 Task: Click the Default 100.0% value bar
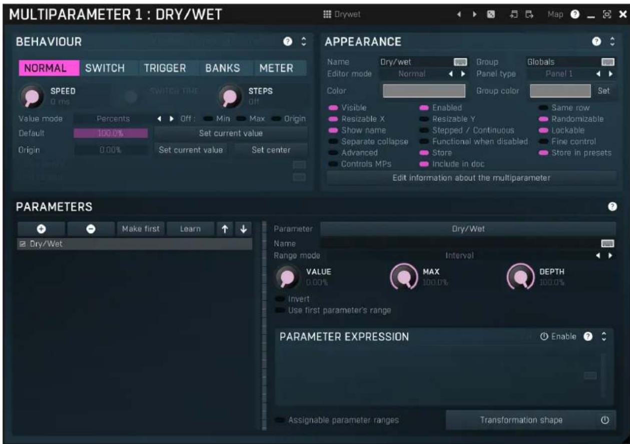point(111,134)
